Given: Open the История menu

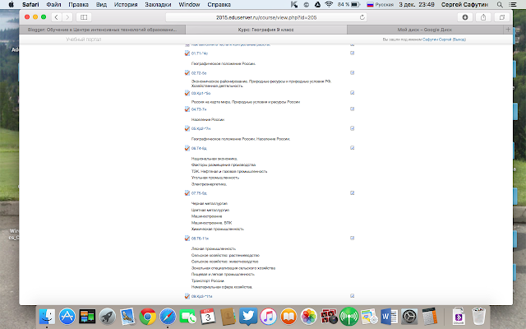Looking at the screenshot, I should (x=126, y=4).
